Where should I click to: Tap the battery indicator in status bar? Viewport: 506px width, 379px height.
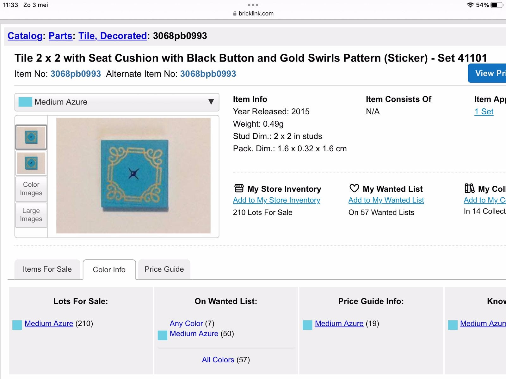pyautogui.click(x=497, y=5)
